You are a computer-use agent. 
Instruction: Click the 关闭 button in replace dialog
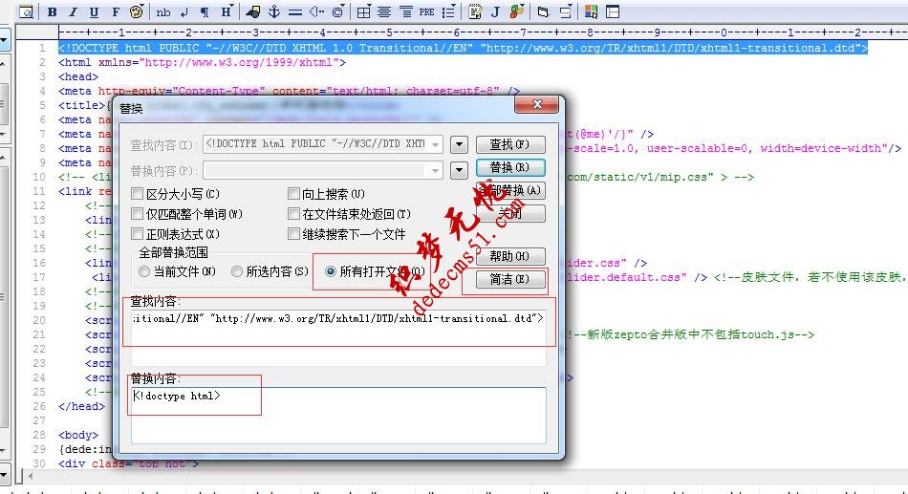pos(510,214)
